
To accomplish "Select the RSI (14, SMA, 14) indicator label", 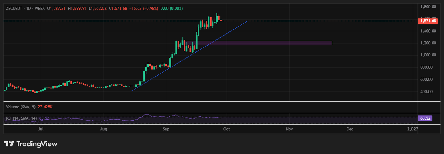I will [21, 118].
